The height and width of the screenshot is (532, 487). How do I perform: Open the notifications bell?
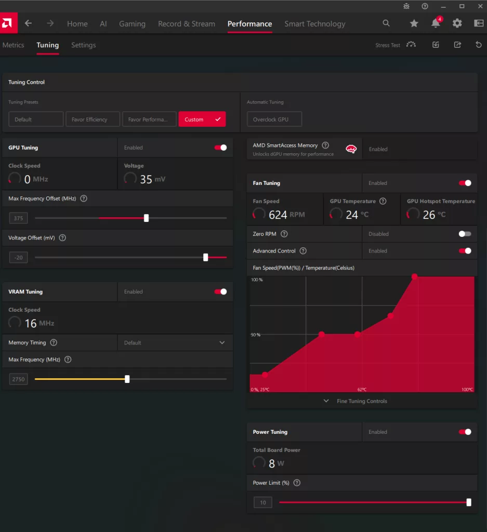[x=436, y=23]
